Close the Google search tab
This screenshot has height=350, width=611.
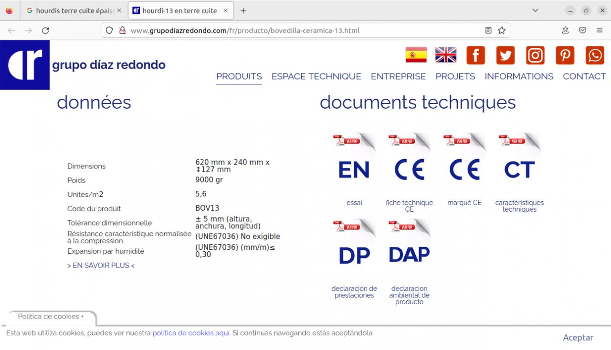tap(119, 10)
